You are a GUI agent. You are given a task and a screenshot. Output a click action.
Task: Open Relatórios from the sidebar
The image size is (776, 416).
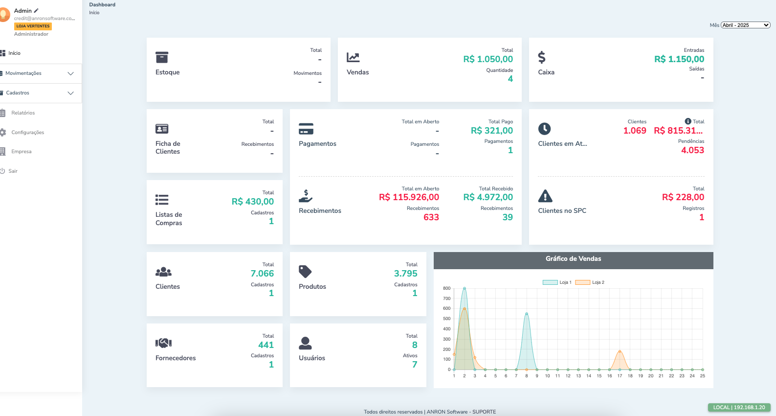point(23,113)
